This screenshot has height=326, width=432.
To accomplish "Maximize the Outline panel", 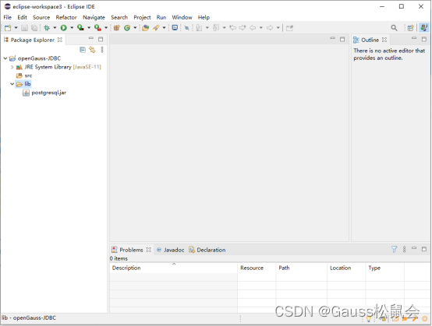I will pyautogui.click(x=424, y=40).
